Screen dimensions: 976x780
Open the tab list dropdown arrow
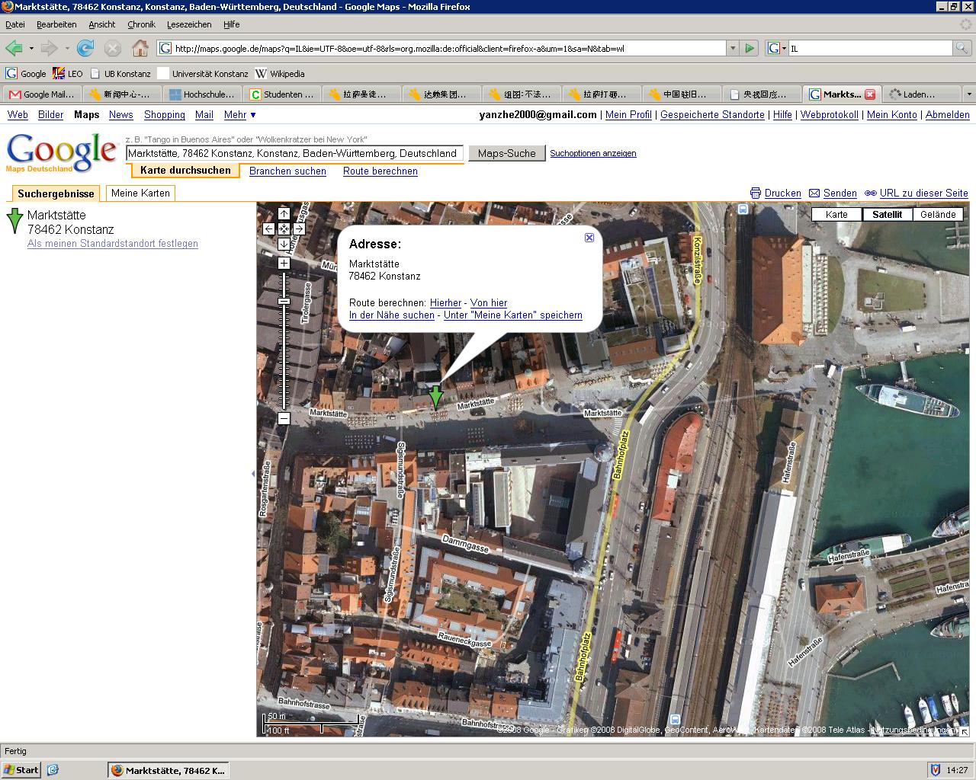[969, 94]
